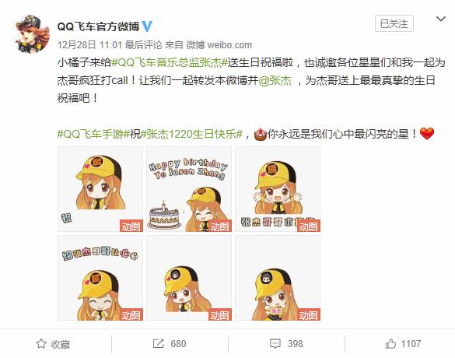Open the Happy birthday cake GIF thumbnail
This screenshot has width=455, height=358.
click(x=189, y=189)
